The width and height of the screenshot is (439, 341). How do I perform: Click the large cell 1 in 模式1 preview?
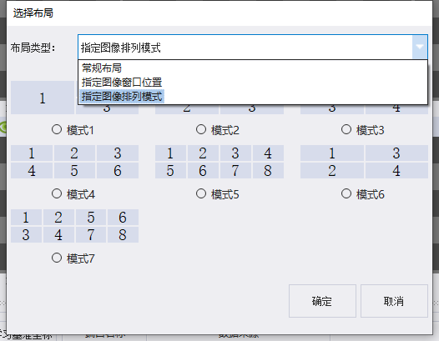43,98
